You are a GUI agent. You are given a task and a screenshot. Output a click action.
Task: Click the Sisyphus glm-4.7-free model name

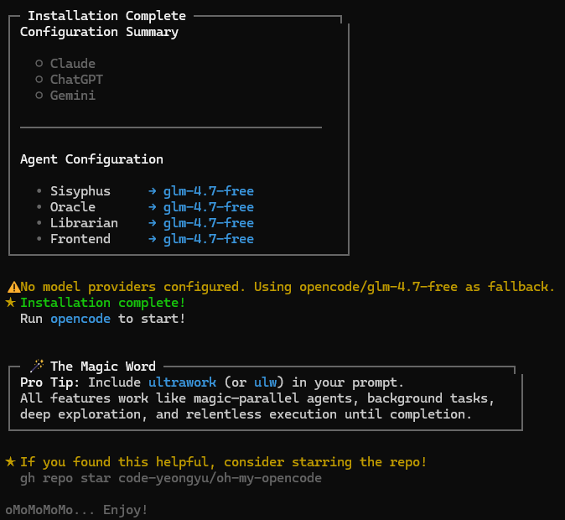click(209, 191)
